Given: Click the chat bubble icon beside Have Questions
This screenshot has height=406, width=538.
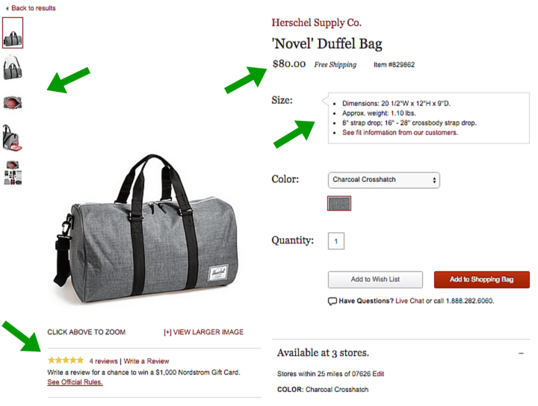Looking at the screenshot, I should pyautogui.click(x=332, y=302).
